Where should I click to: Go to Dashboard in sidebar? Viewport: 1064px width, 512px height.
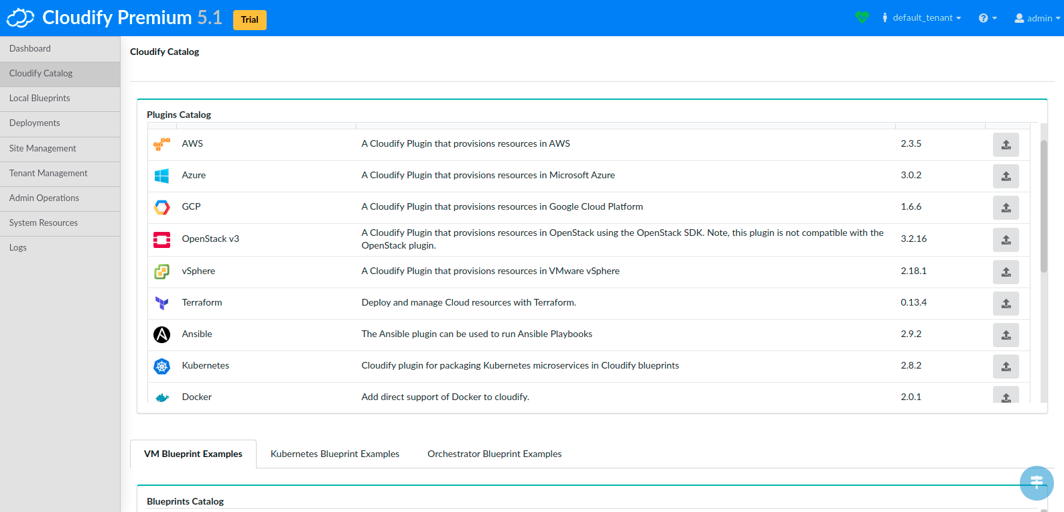tap(60, 49)
